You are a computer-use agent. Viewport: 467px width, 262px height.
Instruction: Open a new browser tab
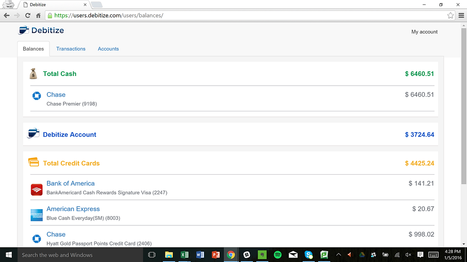[x=96, y=5]
